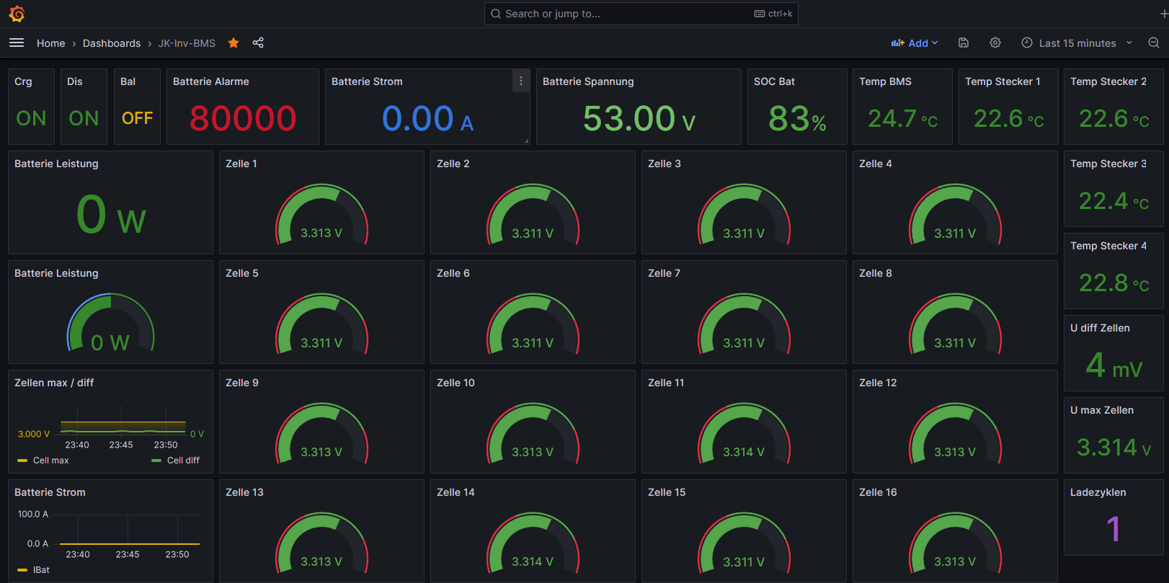Open the Last 15 minutes time picker
The height and width of the screenshot is (583, 1169).
[1077, 43]
